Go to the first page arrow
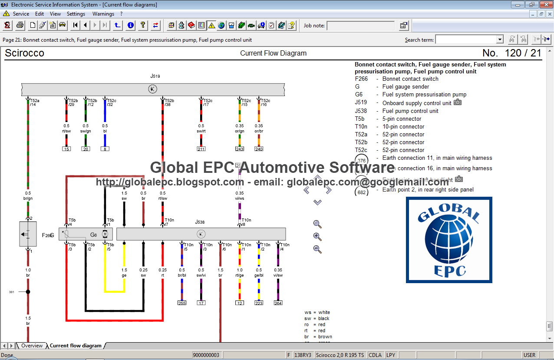Image resolution: width=554 pixels, height=360 pixels. pyautogui.click(x=76, y=25)
